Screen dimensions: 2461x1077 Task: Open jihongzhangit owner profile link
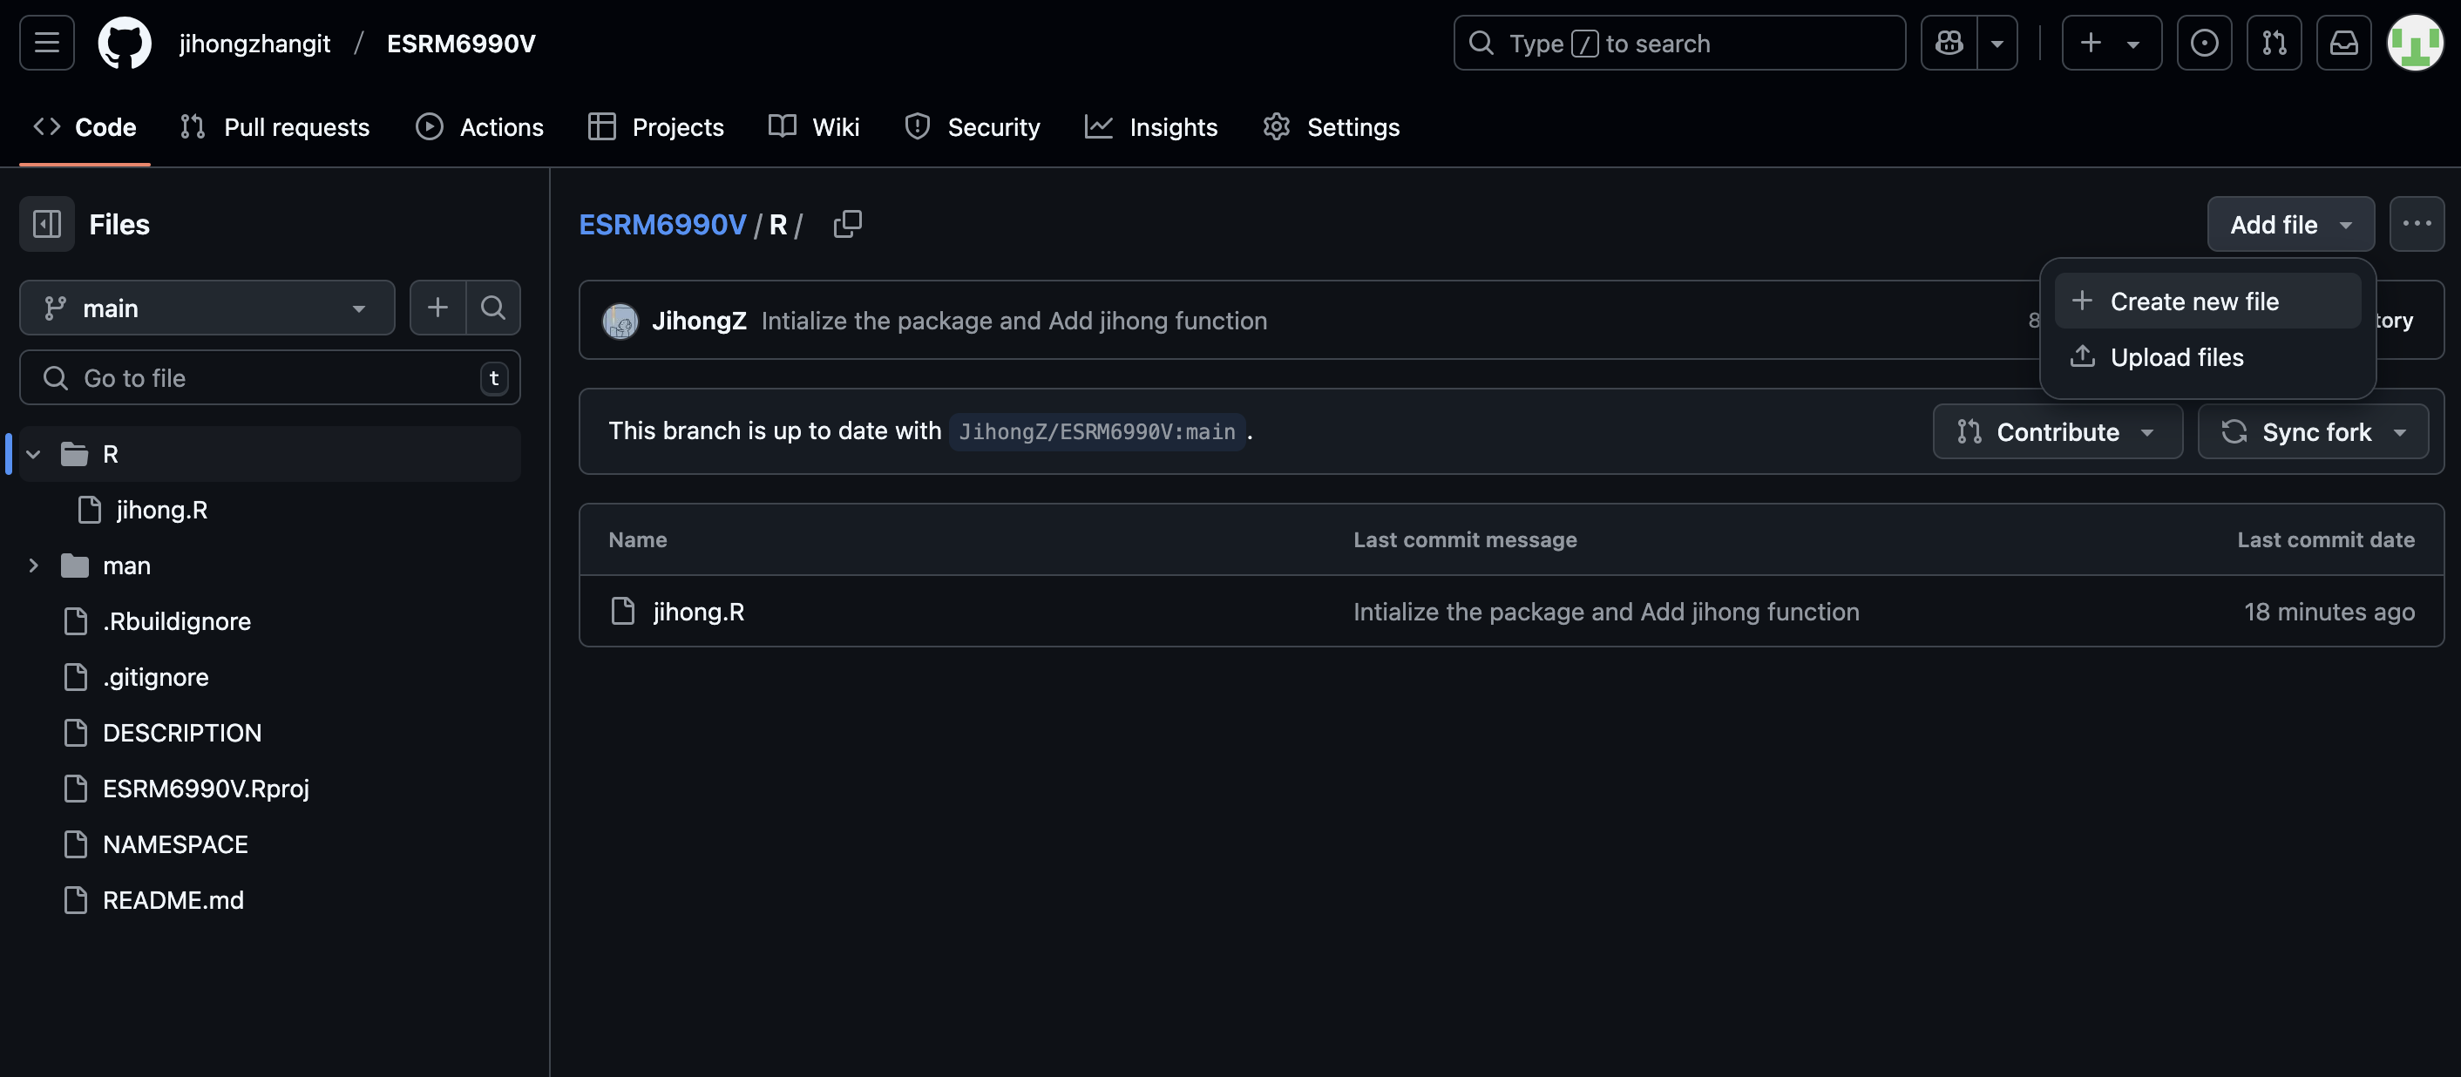[x=254, y=43]
